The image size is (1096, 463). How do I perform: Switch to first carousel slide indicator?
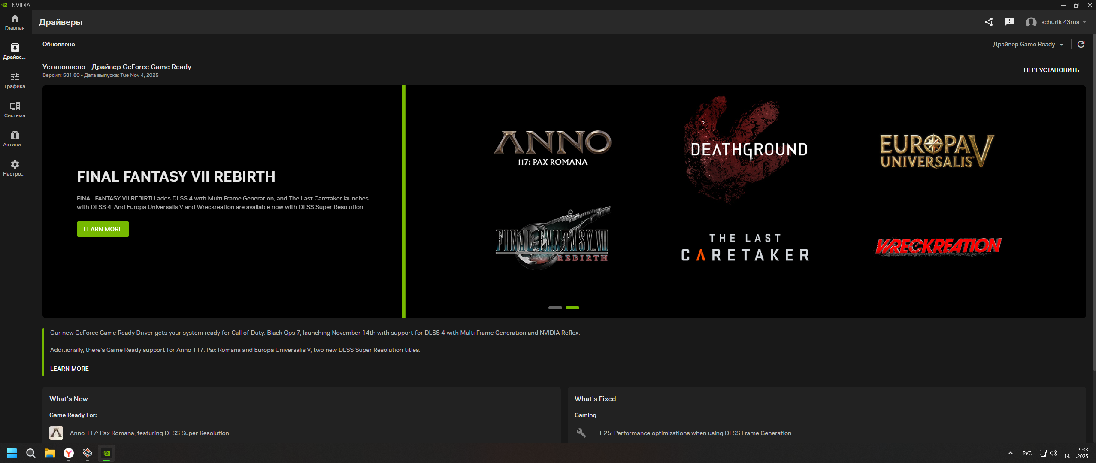(x=555, y=308)
